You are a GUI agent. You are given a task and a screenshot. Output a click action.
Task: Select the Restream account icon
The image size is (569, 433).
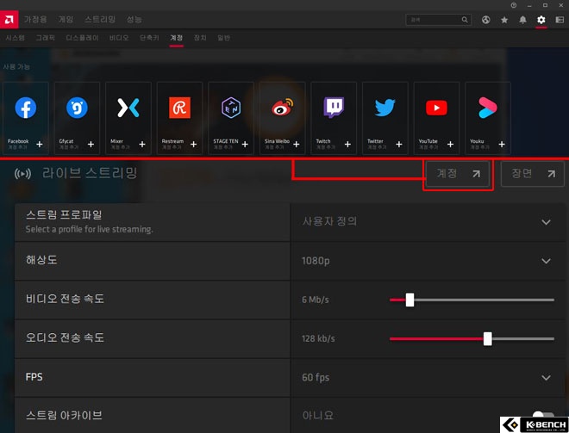pos(179,108)
